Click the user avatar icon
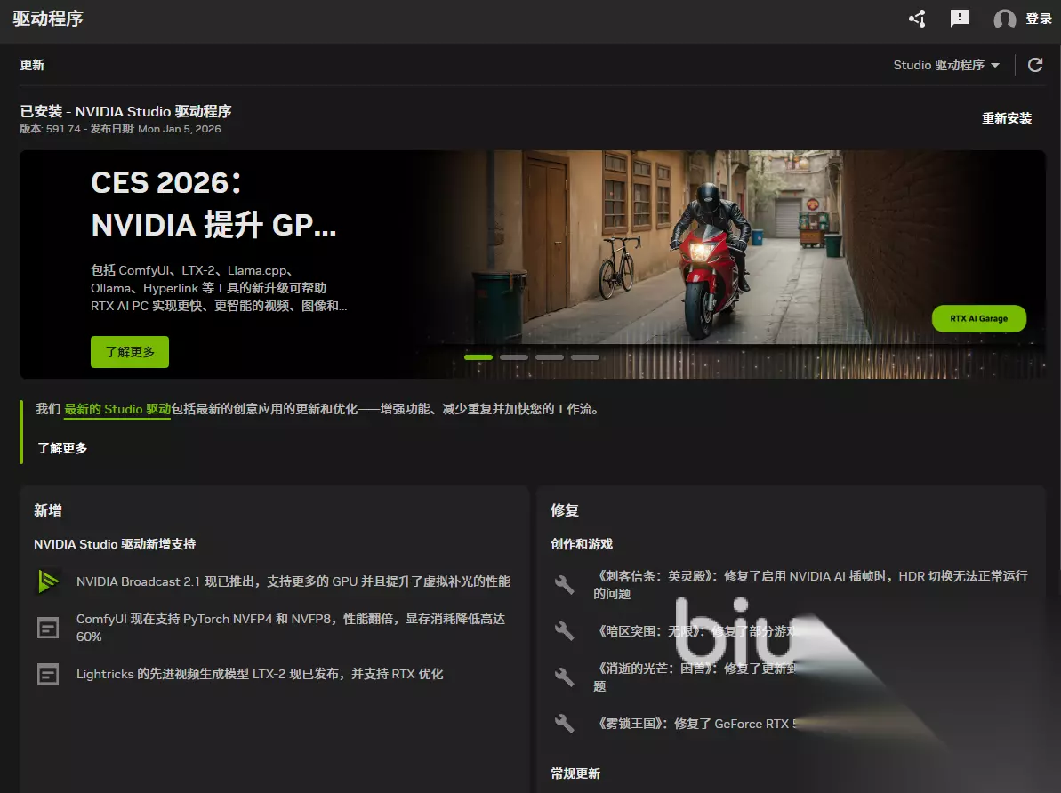This screenshot has height=793, width=1061. (x=1004, y=19)
